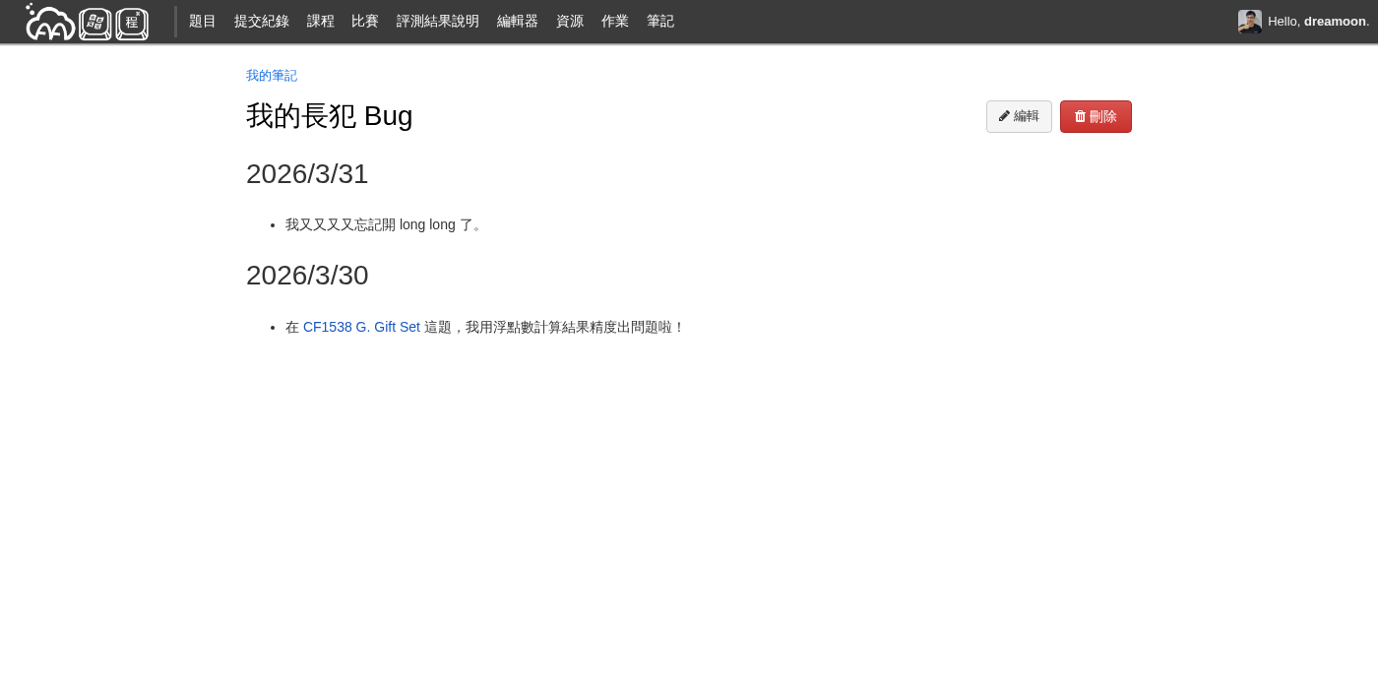Follow the CF1538 G. Gift Set link
Screen dimensions: 1378x689
click(x=361, y=327)
